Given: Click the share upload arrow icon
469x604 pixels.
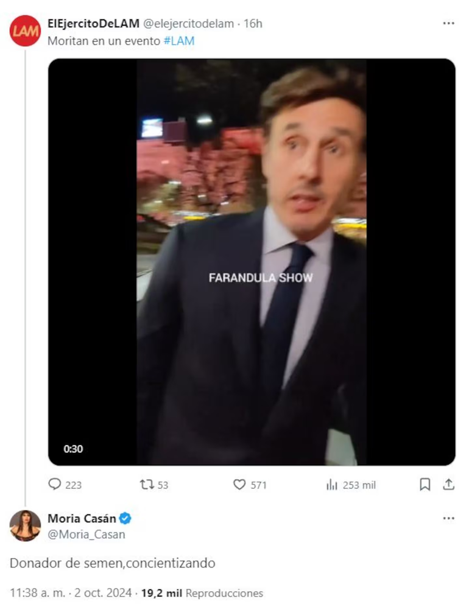Looking at the screenshot, I should [448, 485].
